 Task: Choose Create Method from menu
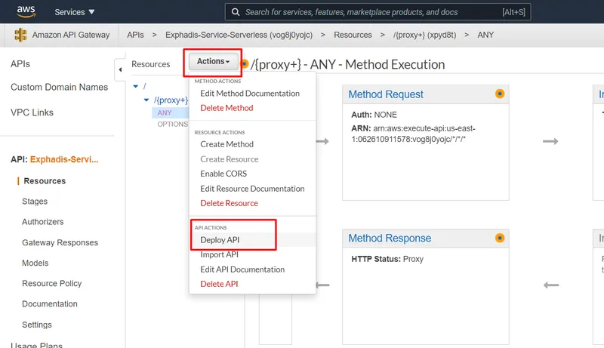[226, 144]
